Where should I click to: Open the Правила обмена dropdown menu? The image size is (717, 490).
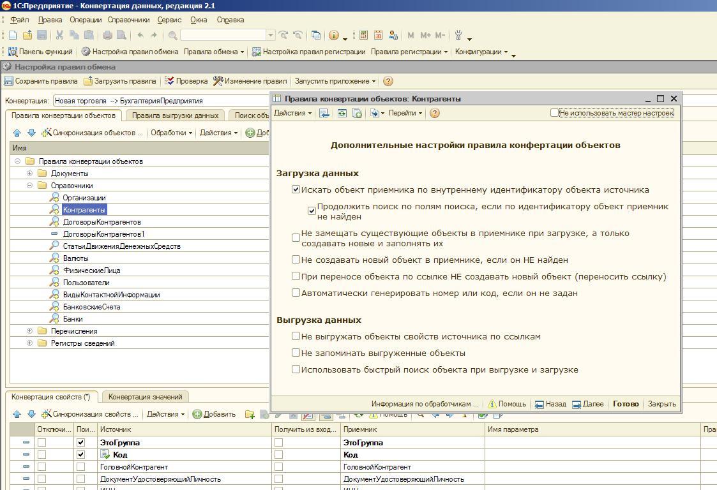(214, 52)
